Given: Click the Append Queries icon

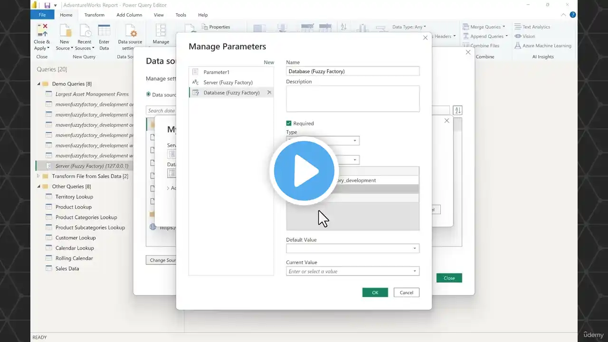Looking at the screenshot, I should [465, 36].
